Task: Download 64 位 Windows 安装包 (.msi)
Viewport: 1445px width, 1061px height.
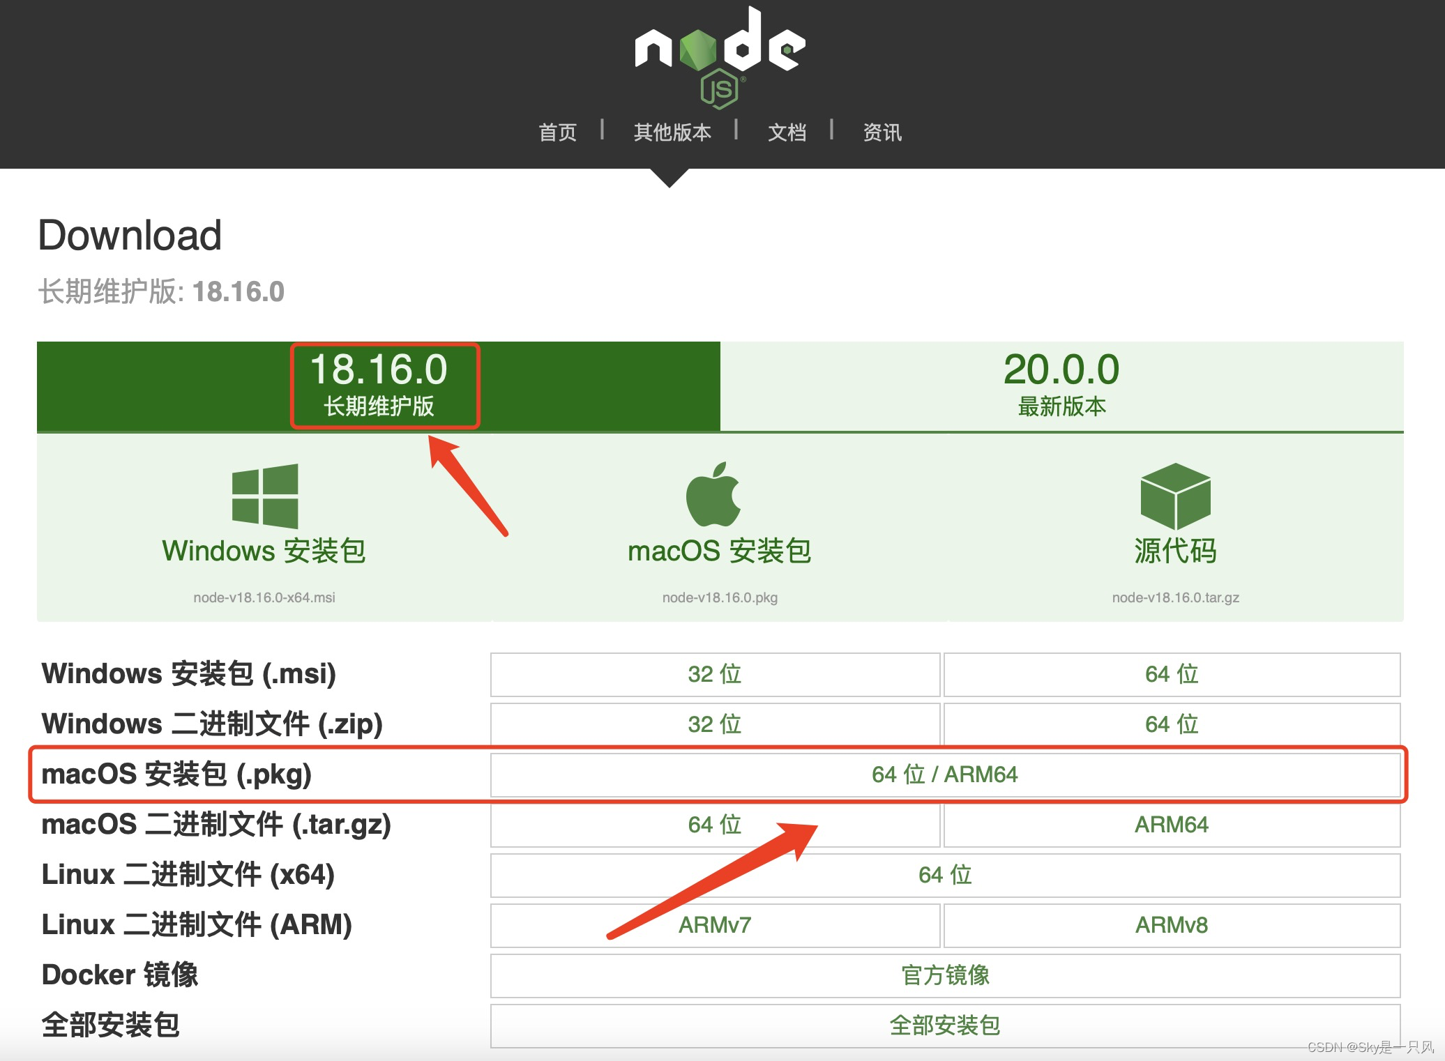Action: [x=1172, y=674]
